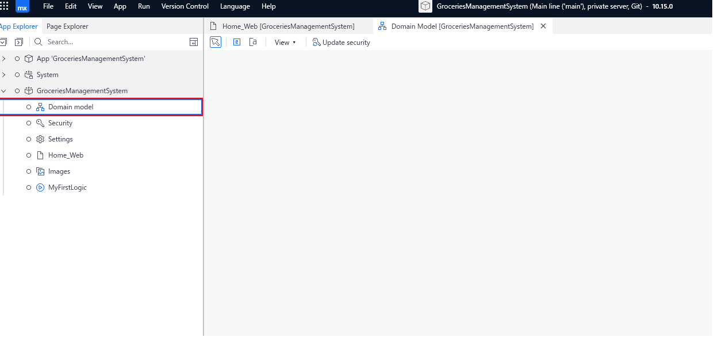The image size is (714, 337).
Task: Click the project title text in title bar
Action: click(x=539, y=6)
